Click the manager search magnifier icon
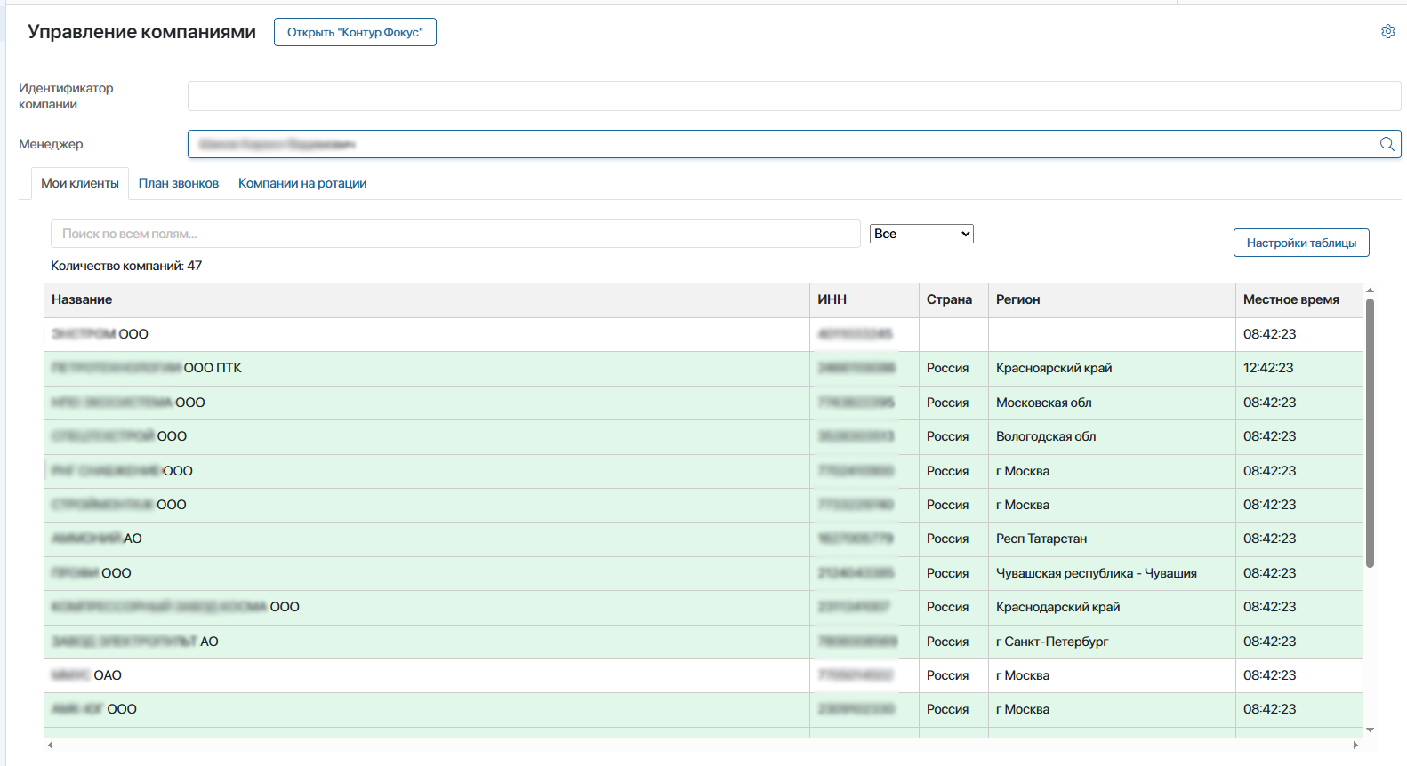Image resolution: width=1407 pixels, height=766 pixels. point(1387,144)
